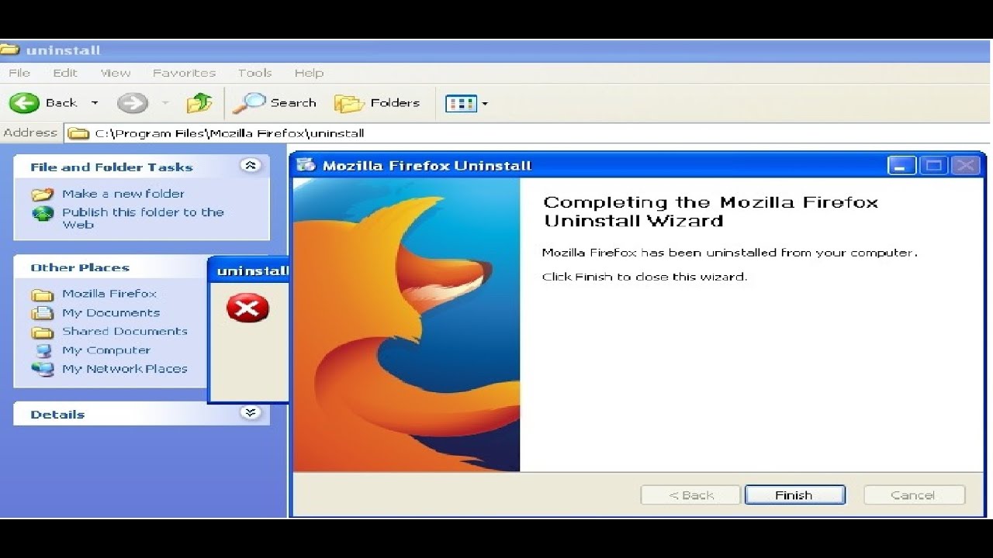
Task: Open the Edit menu
Action: pos(65,73)
